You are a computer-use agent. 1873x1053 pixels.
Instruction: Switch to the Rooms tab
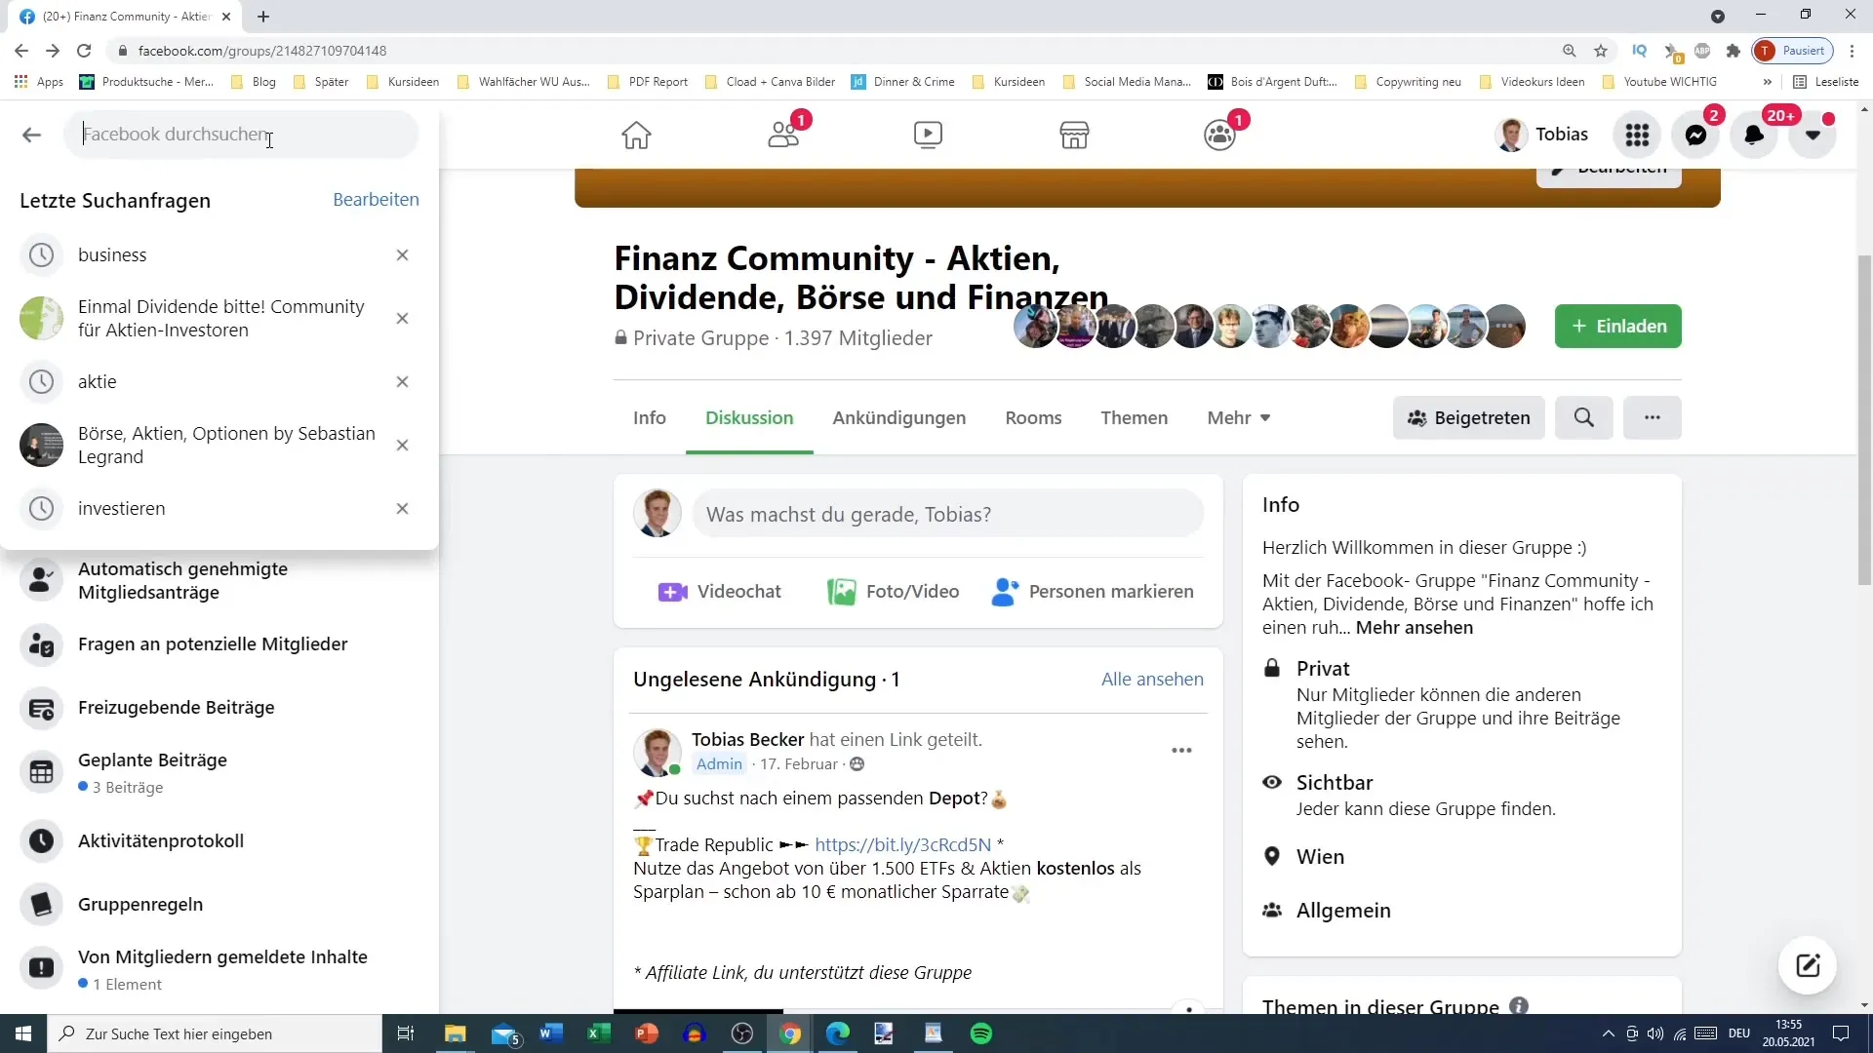point(1033,417)
